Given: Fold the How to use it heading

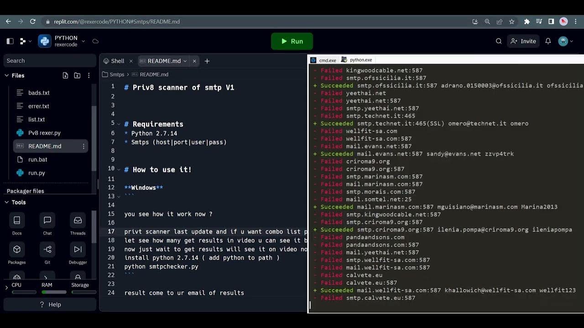Looking at the screenshot, I should pyautogui.click(x=120, y=169).
